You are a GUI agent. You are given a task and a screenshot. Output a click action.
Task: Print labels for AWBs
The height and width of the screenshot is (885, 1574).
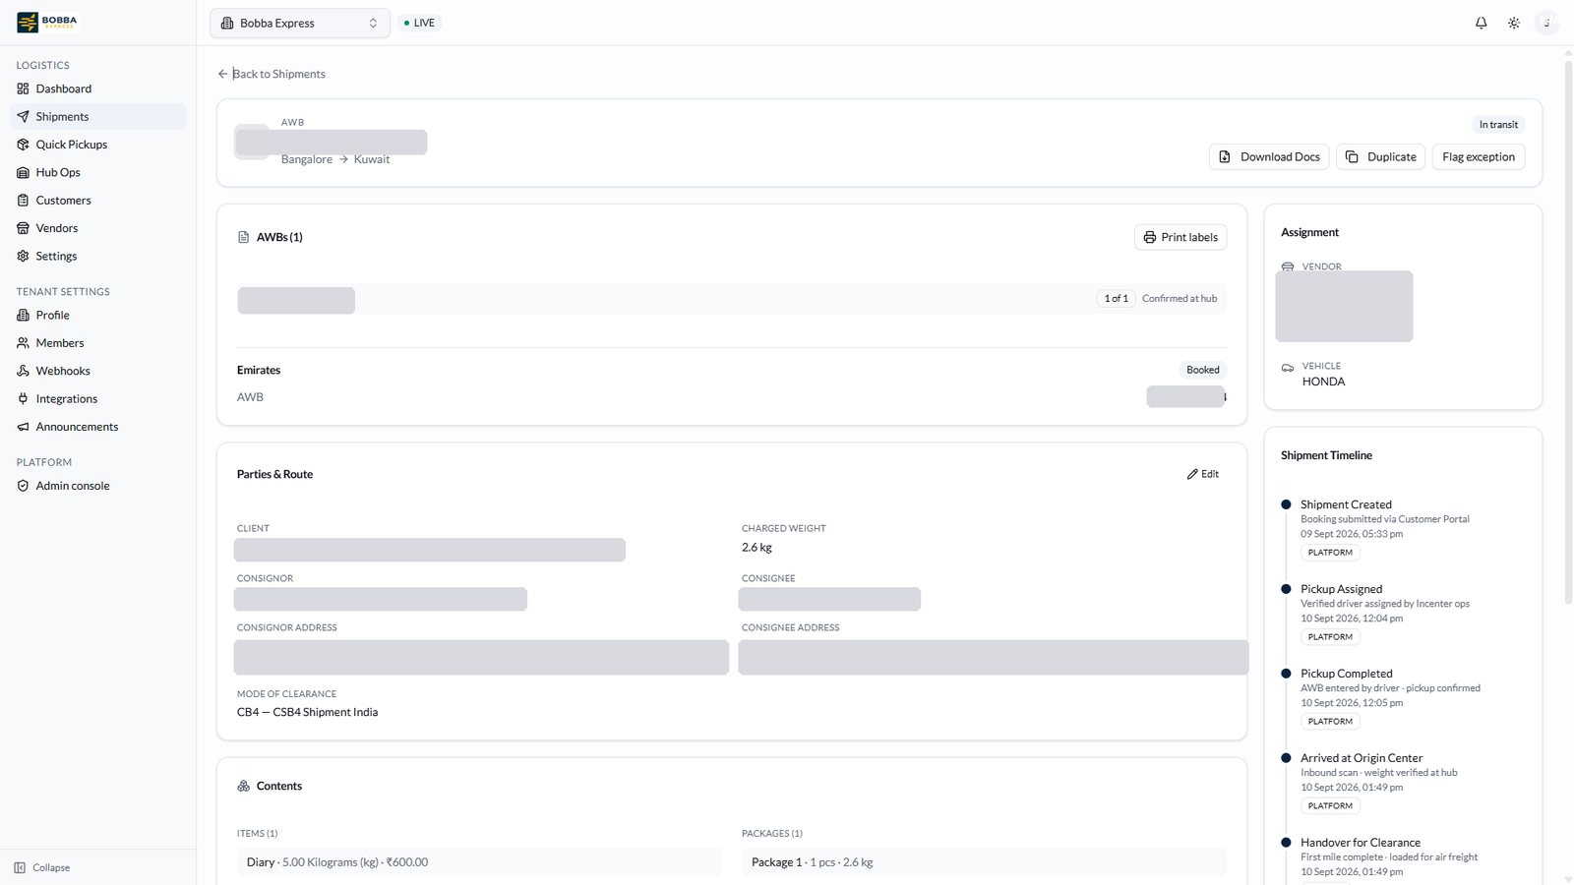pos(1180,237)
